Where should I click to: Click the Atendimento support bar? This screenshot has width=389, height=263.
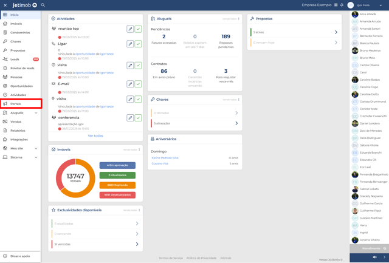pos(369,248)
